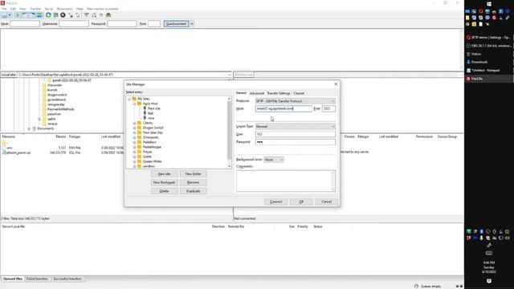Open the Server menu
514x289 pixels.
49,9
